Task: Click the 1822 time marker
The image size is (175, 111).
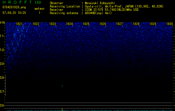Action: point(36,24)
